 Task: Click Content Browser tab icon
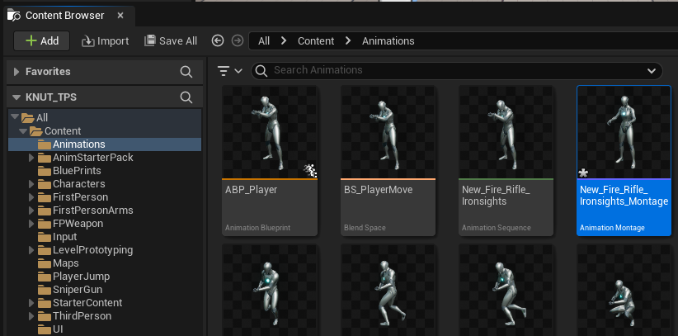pos(14,16)
